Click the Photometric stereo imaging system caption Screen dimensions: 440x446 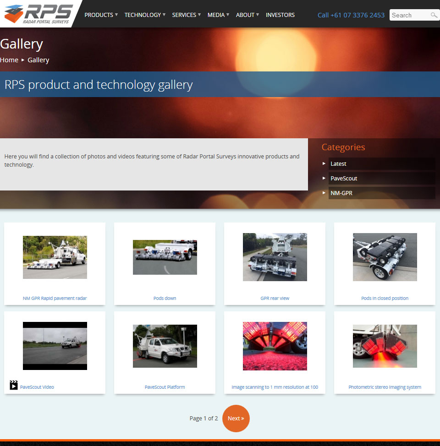[x=385, y=387]
